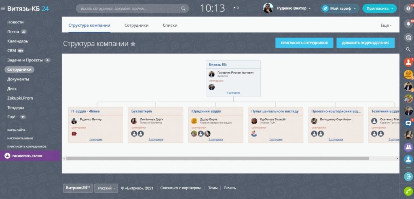Click the scrollbar right arrow
The height and width of the screenshot is (199, 414).
[397, 158]
